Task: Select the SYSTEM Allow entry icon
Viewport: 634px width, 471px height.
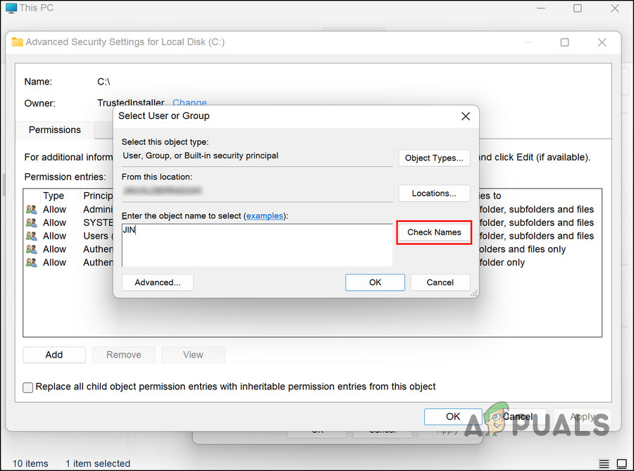Action: [x=32, y=222]
